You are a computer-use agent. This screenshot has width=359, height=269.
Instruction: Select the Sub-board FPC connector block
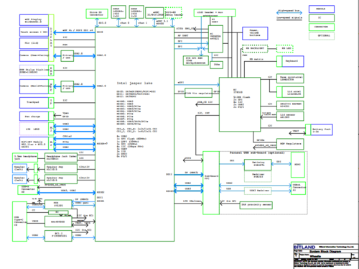point(211,183)
